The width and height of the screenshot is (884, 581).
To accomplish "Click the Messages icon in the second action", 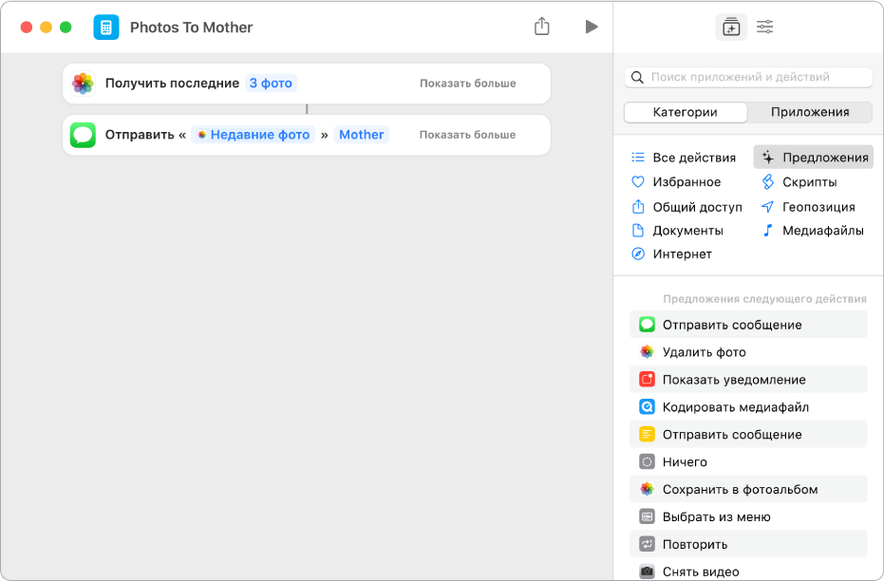I will [x=84, y=135].
